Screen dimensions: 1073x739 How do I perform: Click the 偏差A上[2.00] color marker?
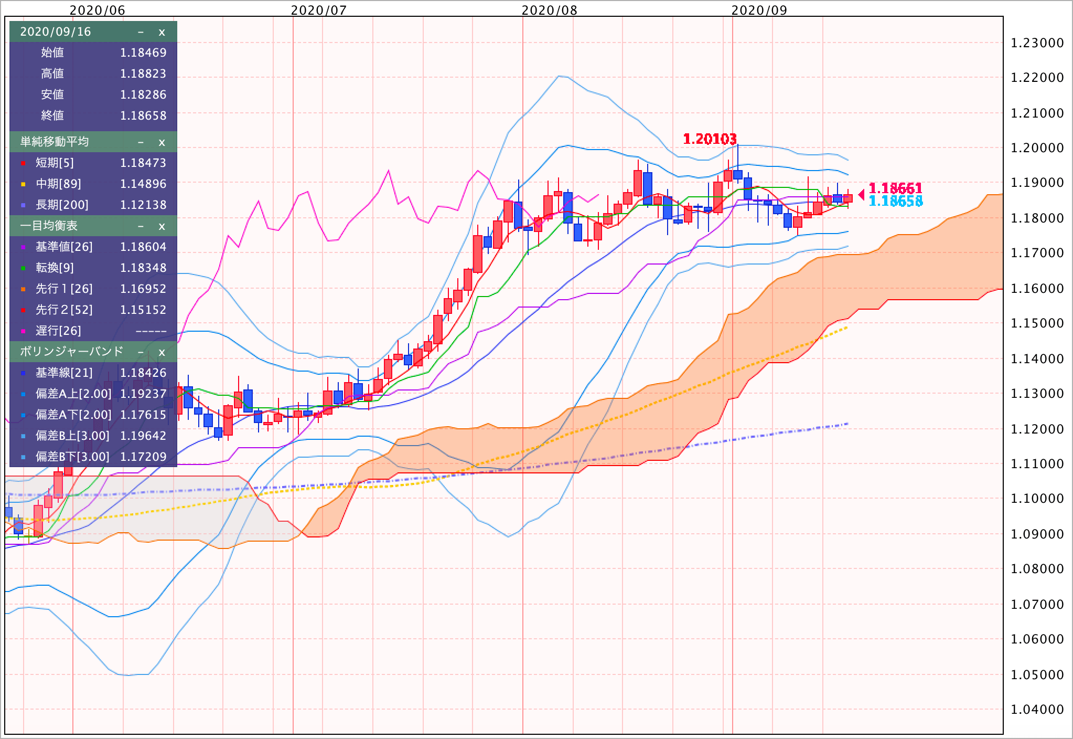pos(23,395)
